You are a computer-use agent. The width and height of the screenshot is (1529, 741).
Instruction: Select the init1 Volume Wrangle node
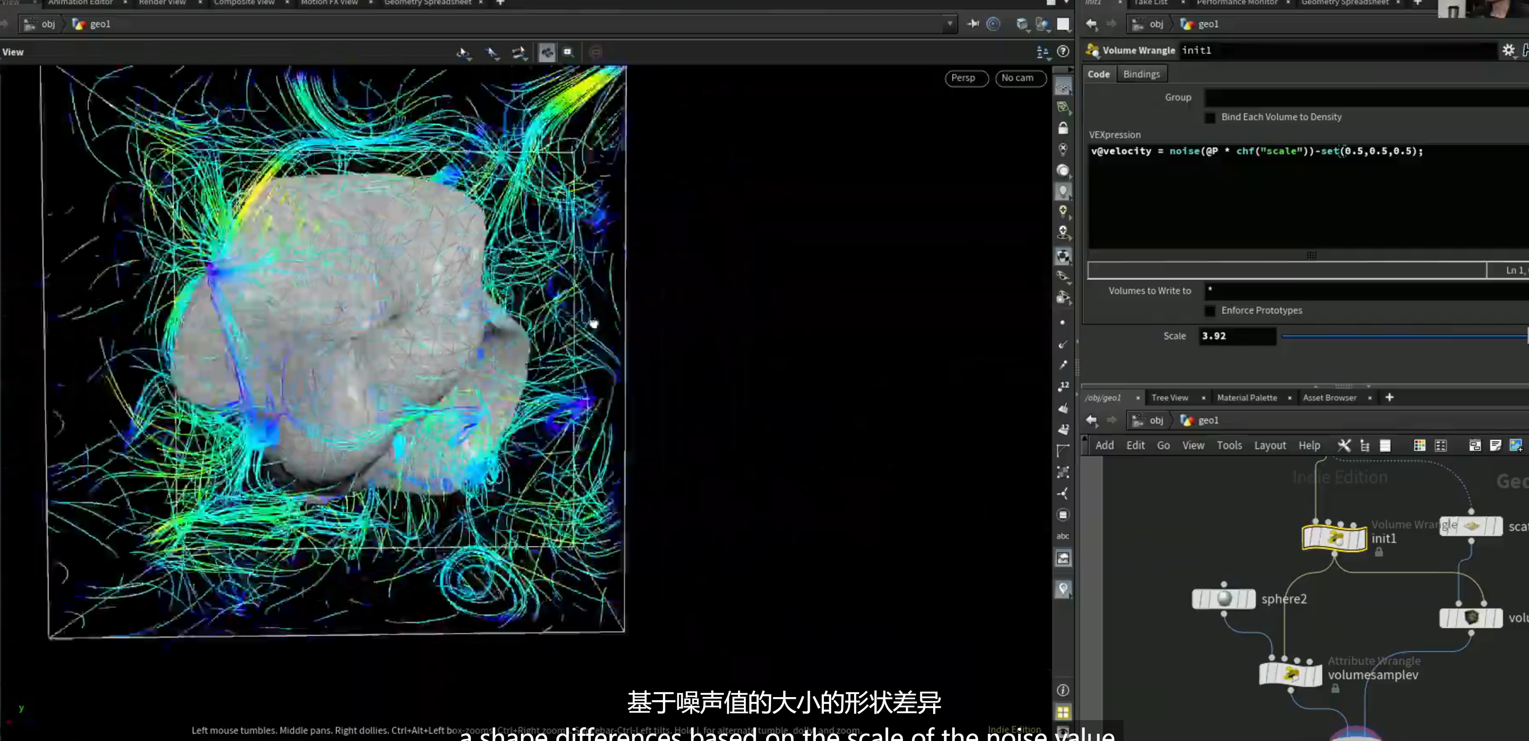click(x=1334, y=538)
